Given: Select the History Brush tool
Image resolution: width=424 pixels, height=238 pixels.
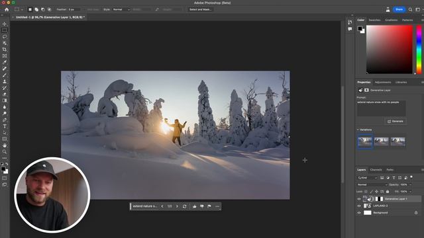Looking at the screenshot, I should [x=5, y=88].
